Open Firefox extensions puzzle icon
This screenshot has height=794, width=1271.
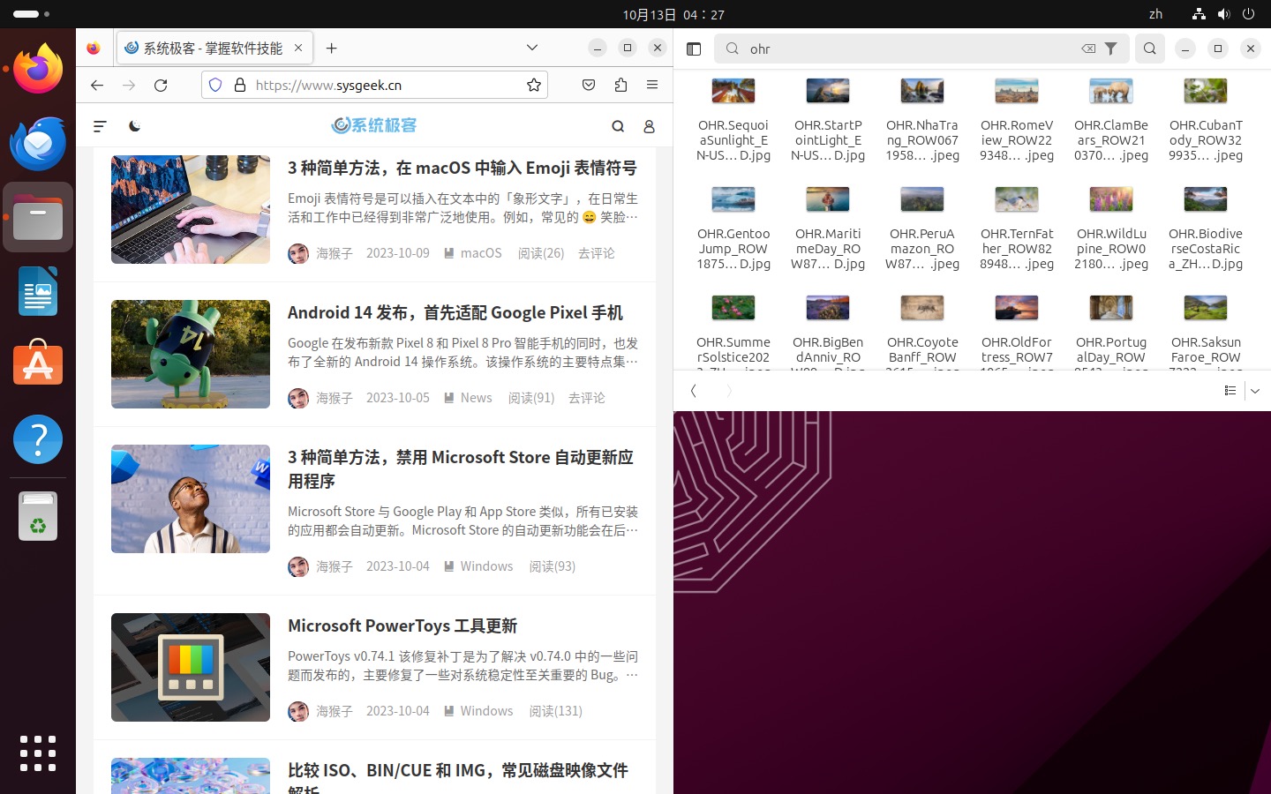click(620, 85)
